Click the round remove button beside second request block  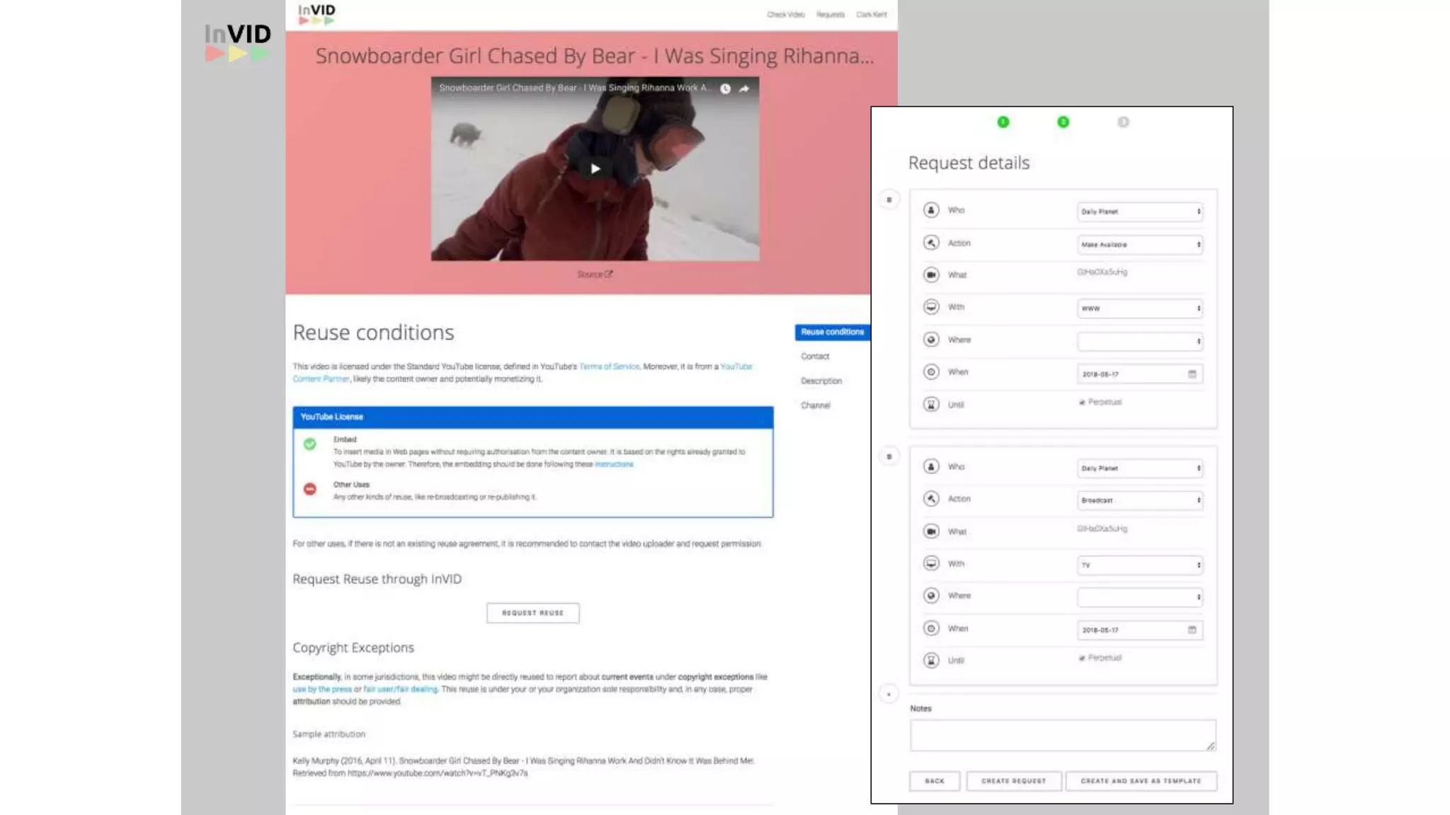(x=889, y=456)
